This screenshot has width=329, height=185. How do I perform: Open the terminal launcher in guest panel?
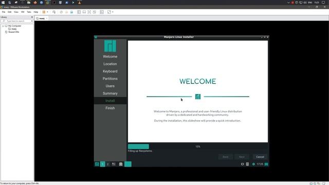[x=114, y=164]
